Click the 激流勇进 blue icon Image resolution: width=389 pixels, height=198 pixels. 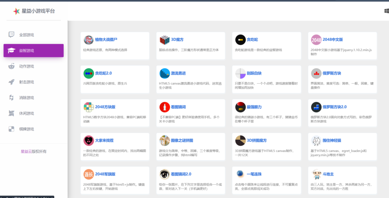coord(164,73)
